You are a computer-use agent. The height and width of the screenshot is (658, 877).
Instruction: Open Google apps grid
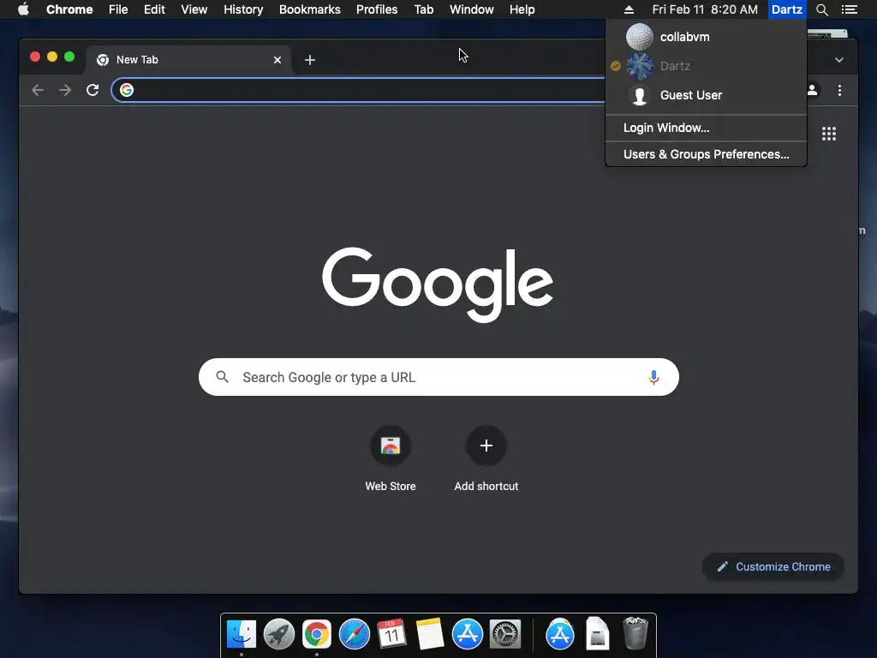click(x=829, y=134)
